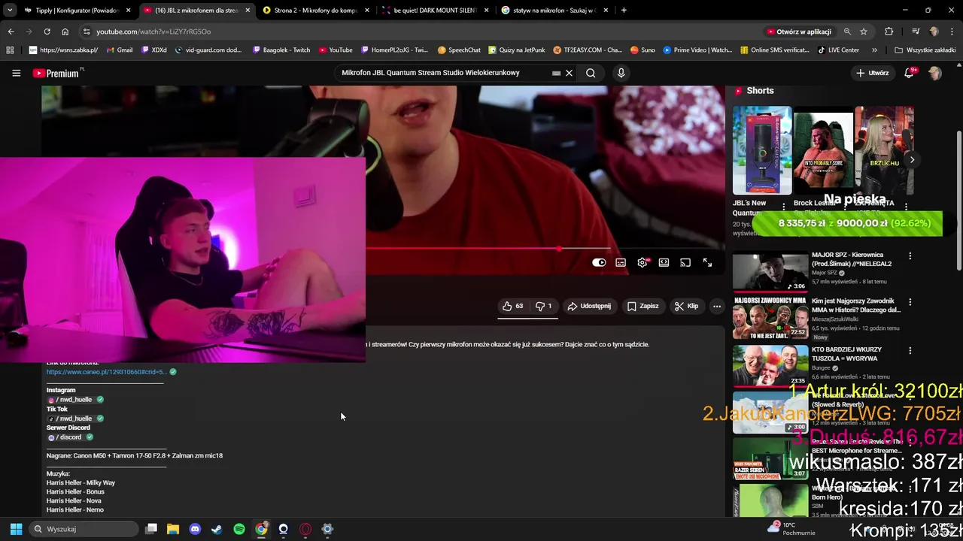Screen dimensions: 963x541
Task: Open Baagolek - Twitch bookmark
Action: point(281,50)
